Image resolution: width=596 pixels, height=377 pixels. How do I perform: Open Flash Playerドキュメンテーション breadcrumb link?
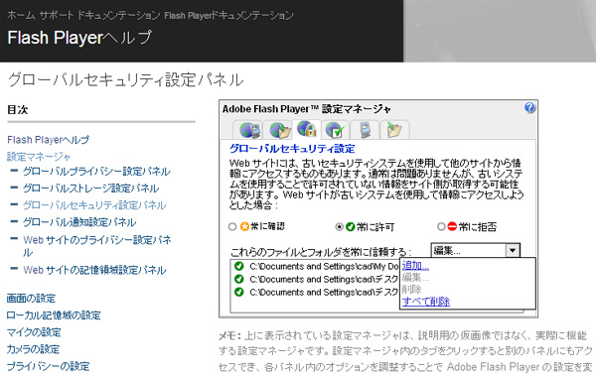[228, 15]
